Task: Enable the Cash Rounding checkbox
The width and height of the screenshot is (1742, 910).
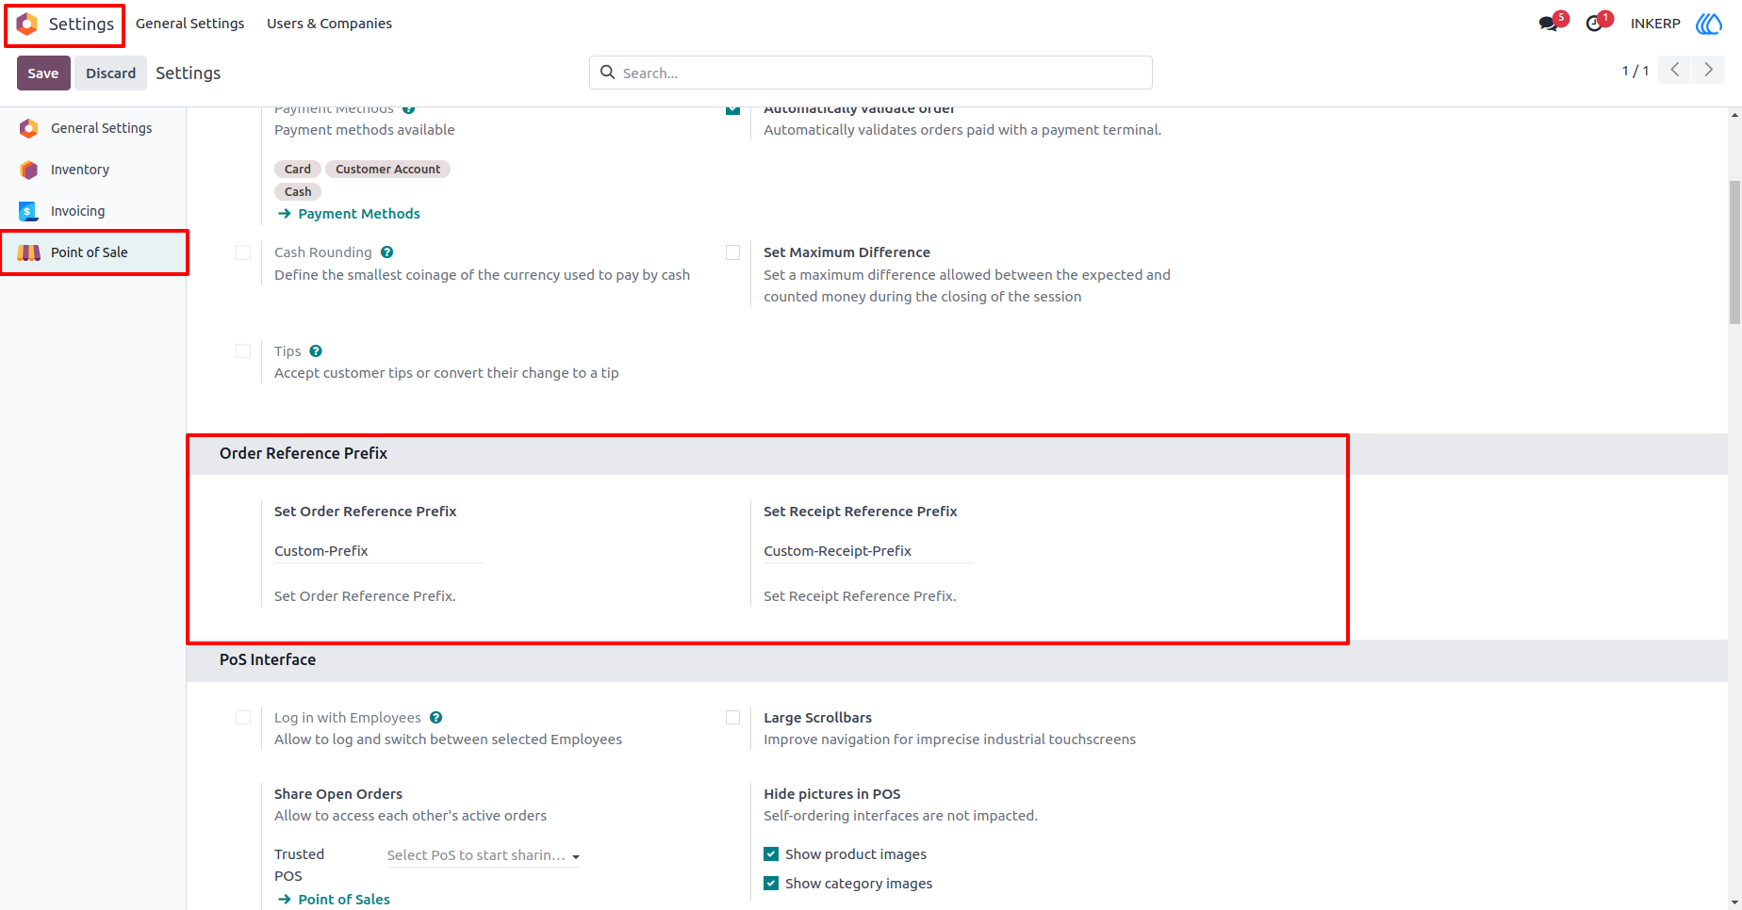Action: point(243,252)
